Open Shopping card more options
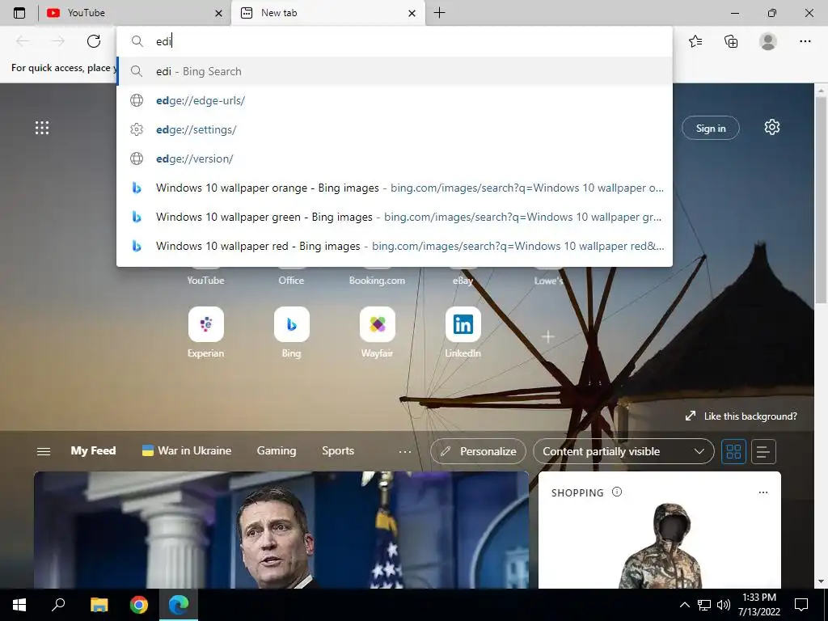 point(763,492)
